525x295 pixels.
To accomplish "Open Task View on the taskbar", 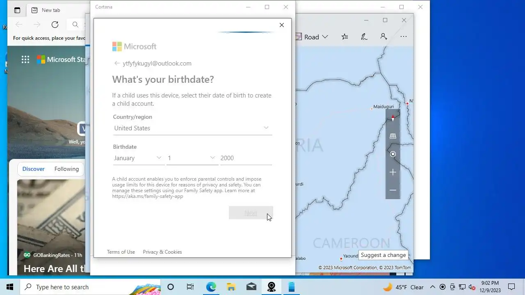I will click(x=190, y=287).
